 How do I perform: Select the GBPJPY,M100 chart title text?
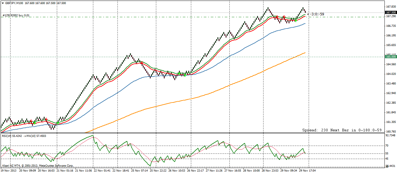point(14,3)
